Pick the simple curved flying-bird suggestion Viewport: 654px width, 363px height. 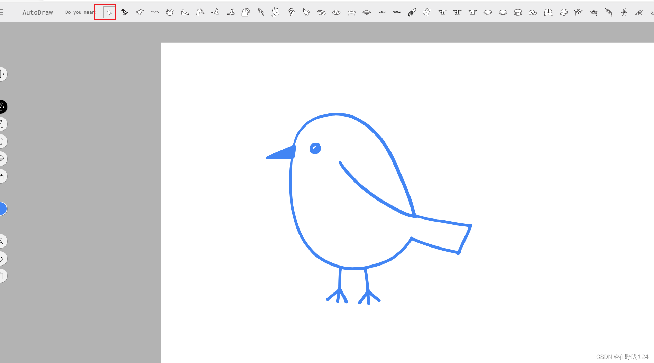pos(155,12)
